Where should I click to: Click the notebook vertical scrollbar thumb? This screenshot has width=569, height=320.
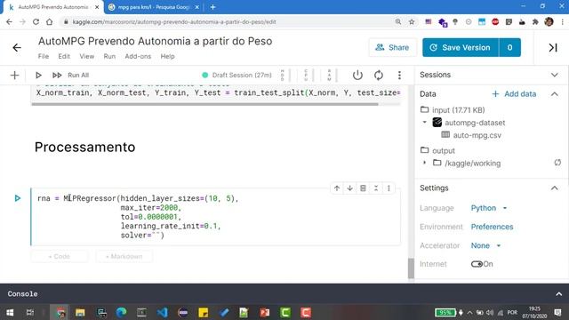(411, 268)
